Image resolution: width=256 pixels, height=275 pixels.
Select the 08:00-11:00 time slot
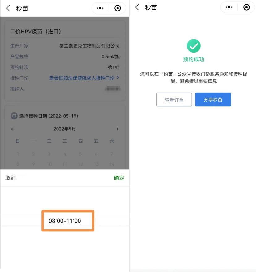click(x=65, y=221)
